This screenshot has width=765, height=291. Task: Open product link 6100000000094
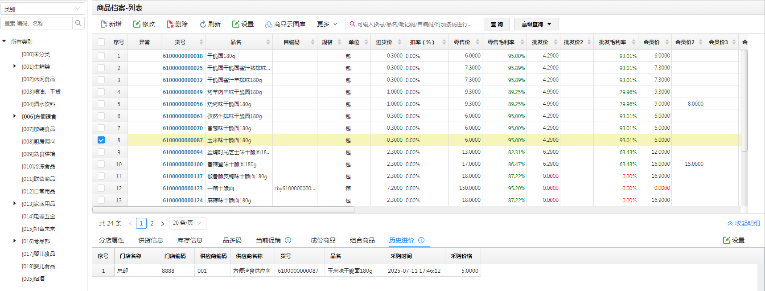[x=183, y=152]
